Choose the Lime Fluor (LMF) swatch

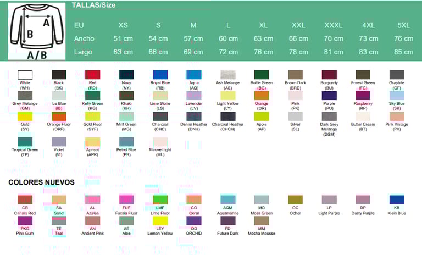point(160,199)
